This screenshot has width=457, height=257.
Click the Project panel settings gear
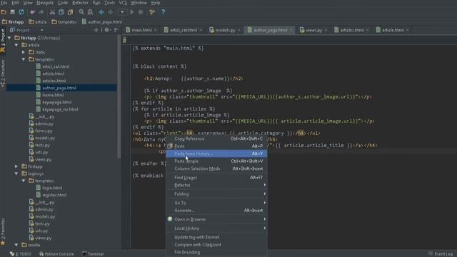[106, 30]
